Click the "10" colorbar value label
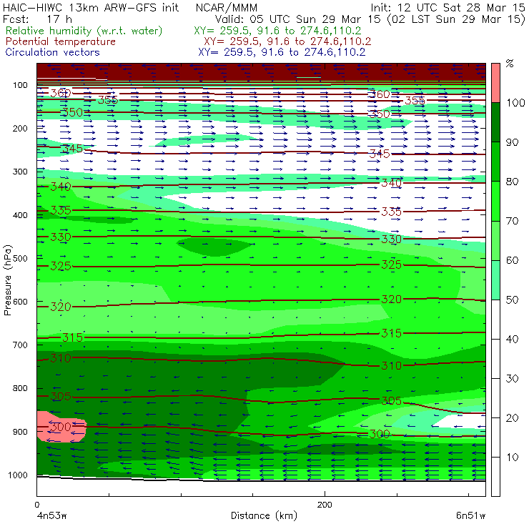 (512, 457)
